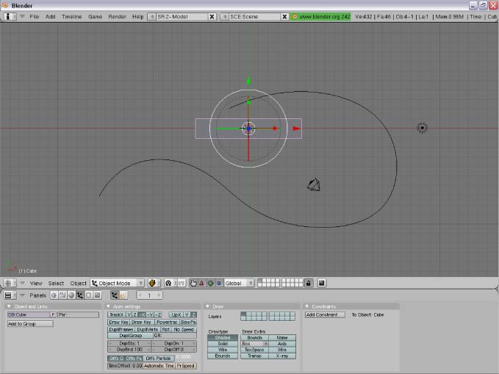Click the blender.org logo icon in header
This screenshot has width=499, height=374.
click(x=295, y=17)
